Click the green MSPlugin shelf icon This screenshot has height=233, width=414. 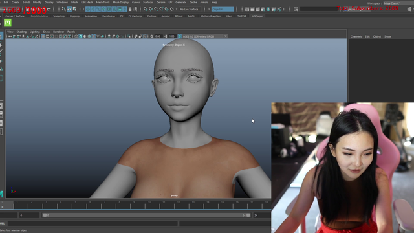pos(8,23)
